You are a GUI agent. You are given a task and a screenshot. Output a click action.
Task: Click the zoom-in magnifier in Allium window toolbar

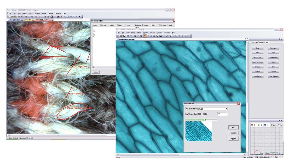[x=135, y=36]
